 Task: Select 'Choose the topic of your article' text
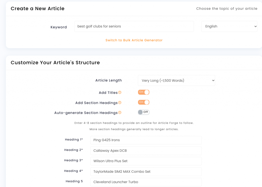pyautogui.click(x=227, y=8)
